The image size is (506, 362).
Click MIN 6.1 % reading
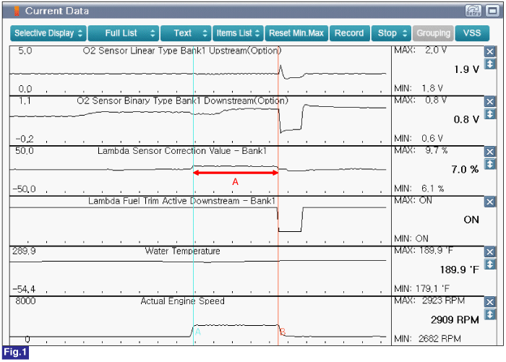click(x=419, y=189)
